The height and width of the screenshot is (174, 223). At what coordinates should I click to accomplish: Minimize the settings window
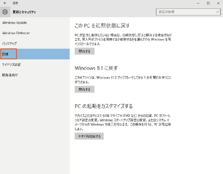(x=198, y=3)
